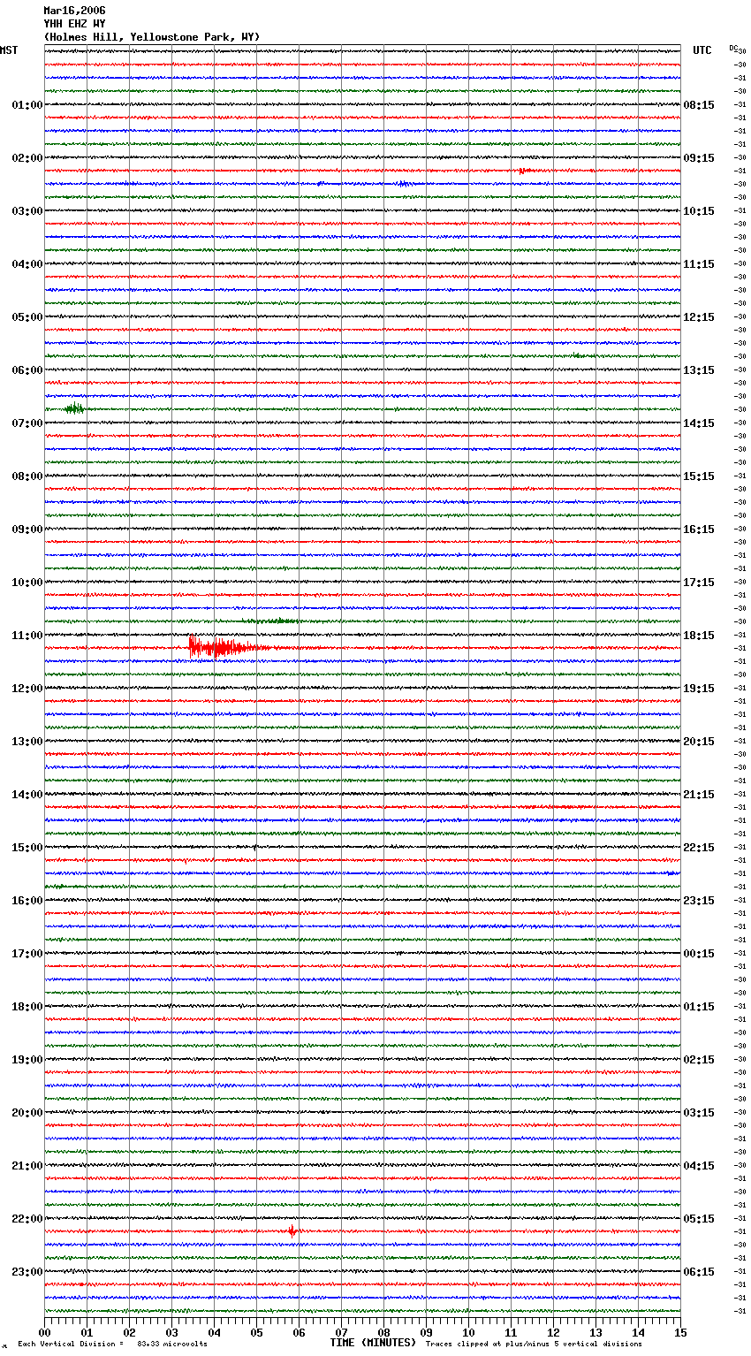Click the 03 minute tick label
Viewport: 751px width, 1356px height.
(x=171, y=1332)
